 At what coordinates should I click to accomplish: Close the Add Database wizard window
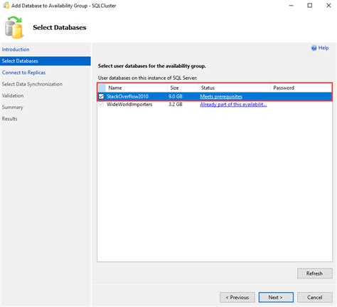point(328,6)
